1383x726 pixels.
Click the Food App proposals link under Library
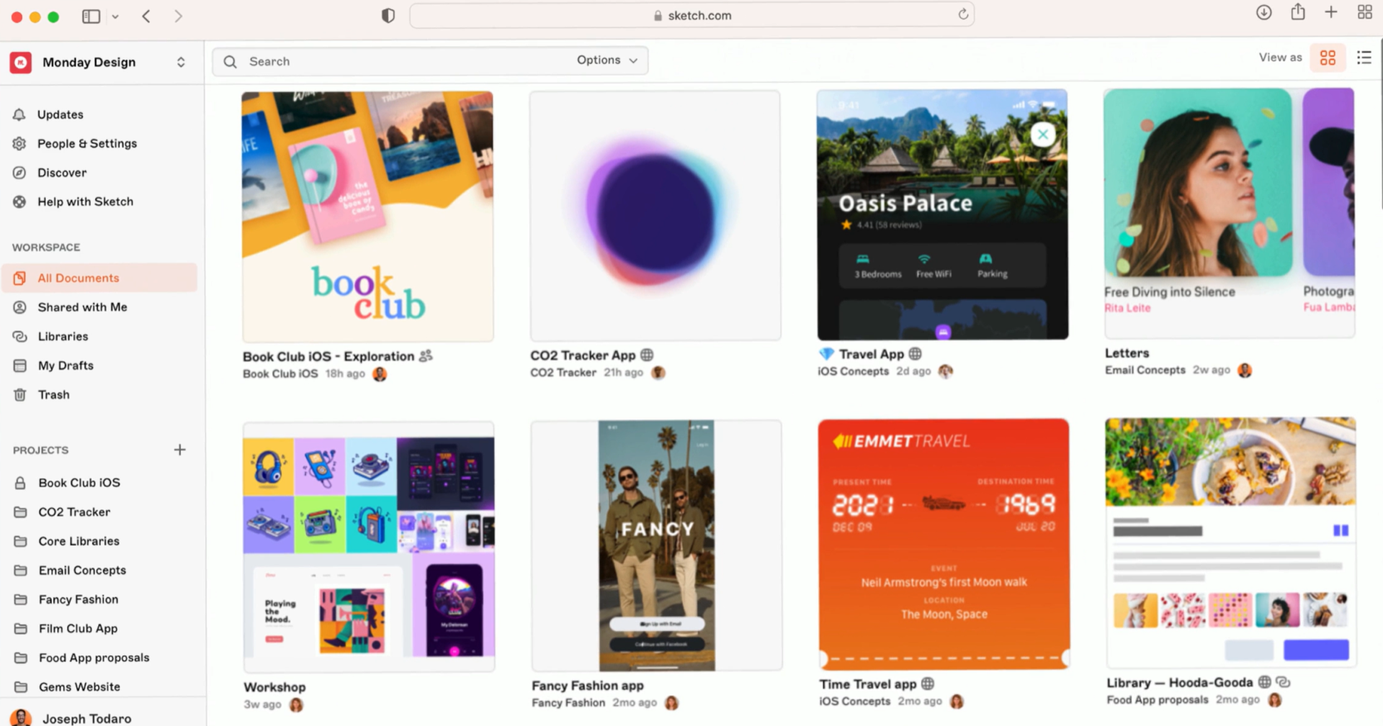click(x=1158, y=699)
